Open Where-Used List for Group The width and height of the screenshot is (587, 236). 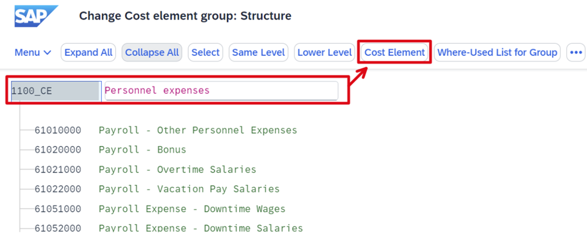(497, 52)
